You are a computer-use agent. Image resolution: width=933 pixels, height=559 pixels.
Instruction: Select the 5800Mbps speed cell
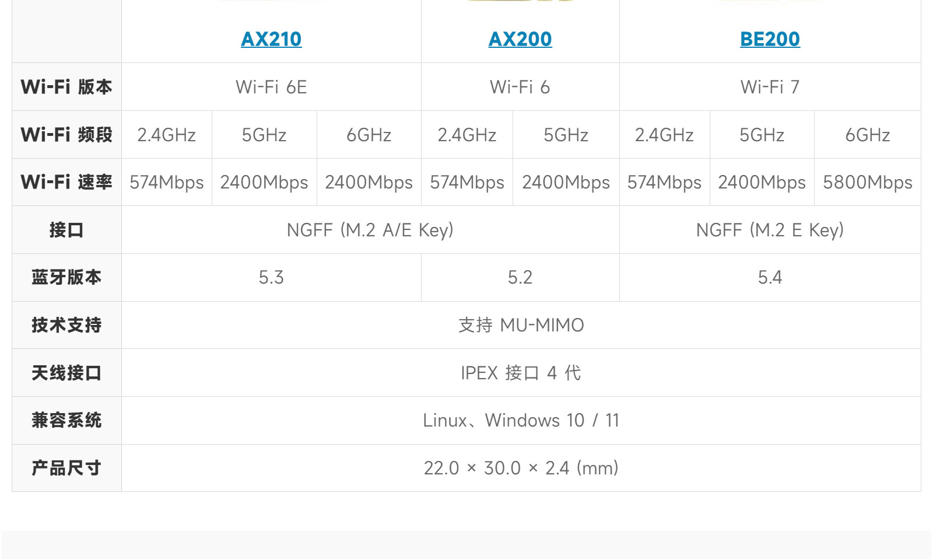(868, 182)
